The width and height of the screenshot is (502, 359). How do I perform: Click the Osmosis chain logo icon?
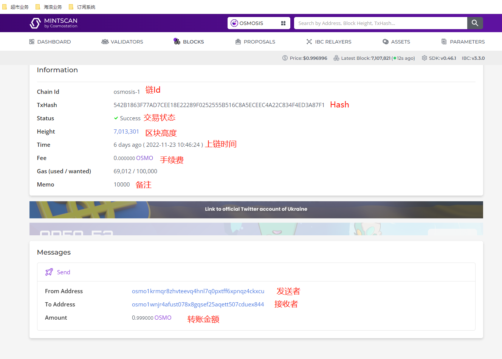click(x=234, y=23)
